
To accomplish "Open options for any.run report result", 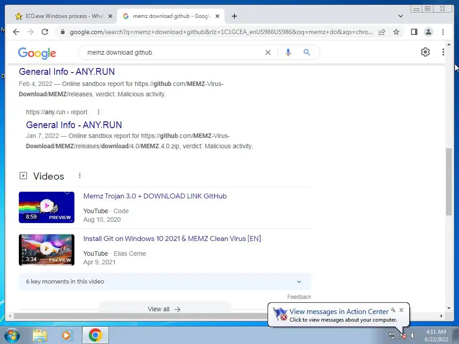I will tap(99, 112).
